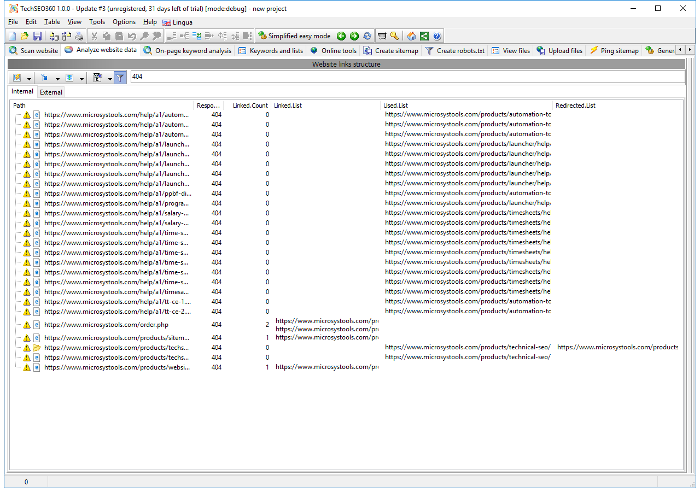
Task: Open the table columns dropdown arrow
Action: point(81,78)
